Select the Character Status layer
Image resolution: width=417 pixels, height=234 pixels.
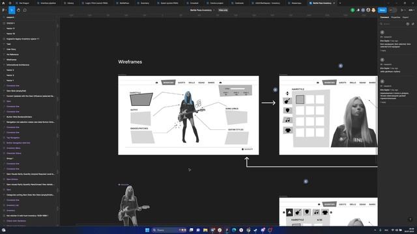[14, 153]
